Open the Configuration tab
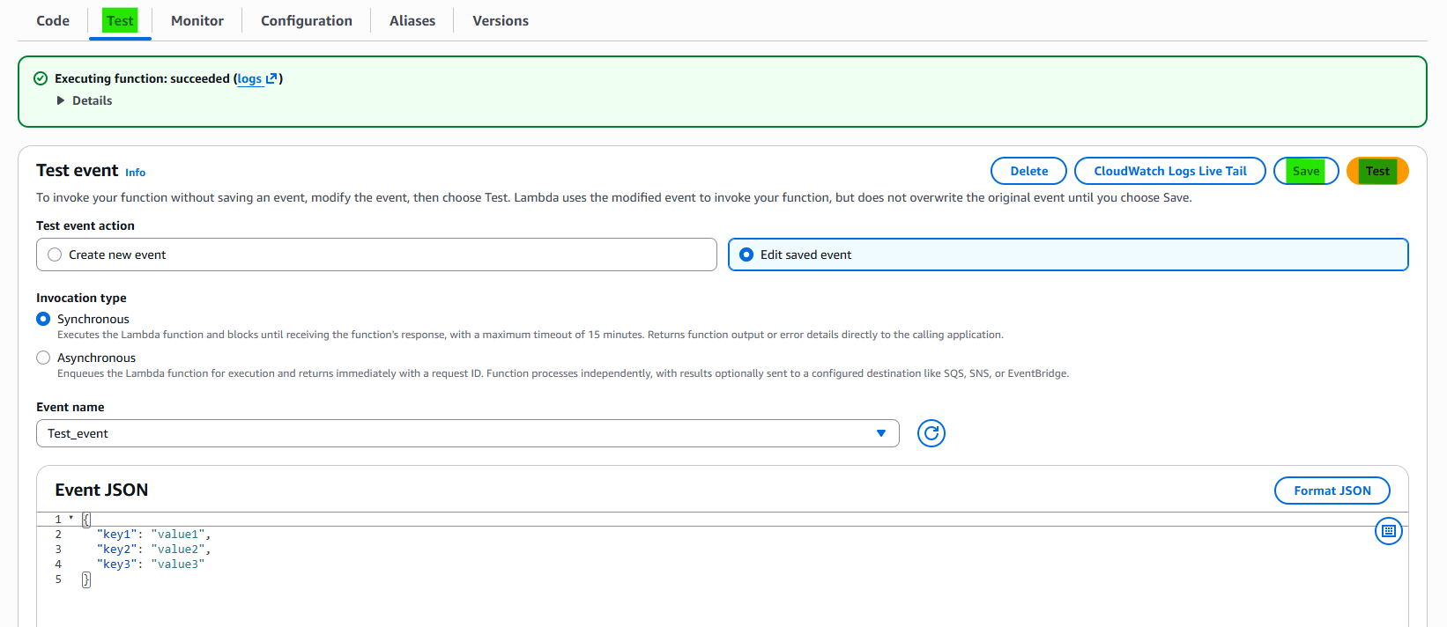1447x627 pixels. click(307, 20)
